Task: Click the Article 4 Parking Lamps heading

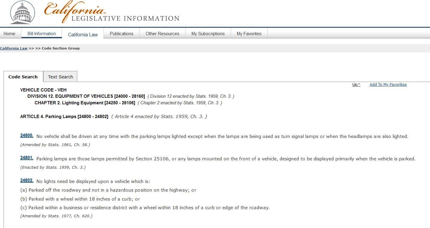Action: click(64, 117)
